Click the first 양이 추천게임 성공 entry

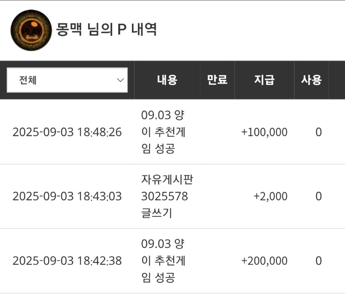click(x=163, y=132)
